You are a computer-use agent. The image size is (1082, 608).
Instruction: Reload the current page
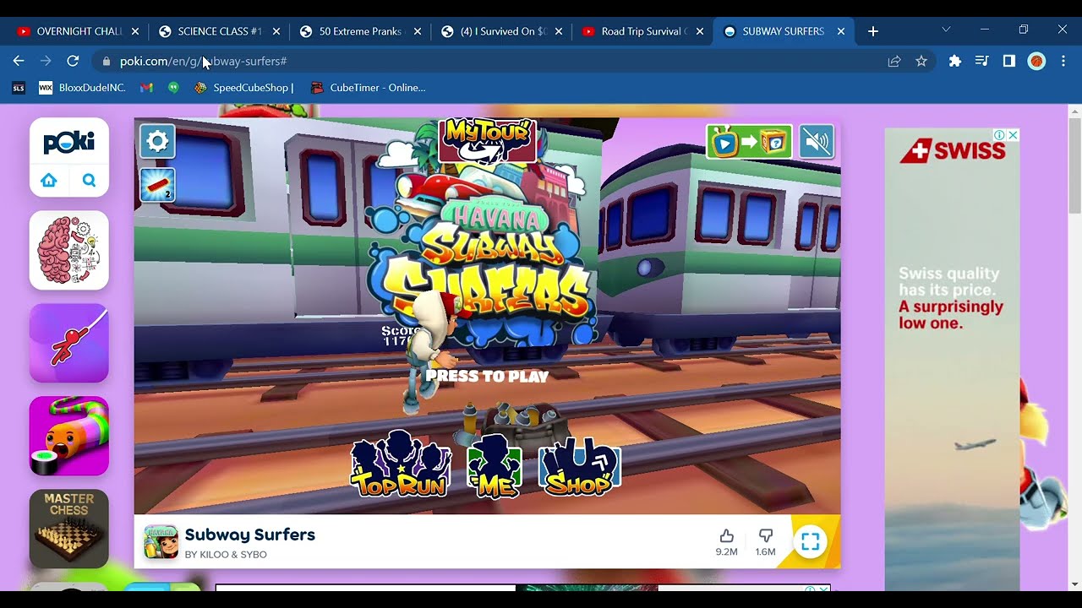tap(73, 61)
